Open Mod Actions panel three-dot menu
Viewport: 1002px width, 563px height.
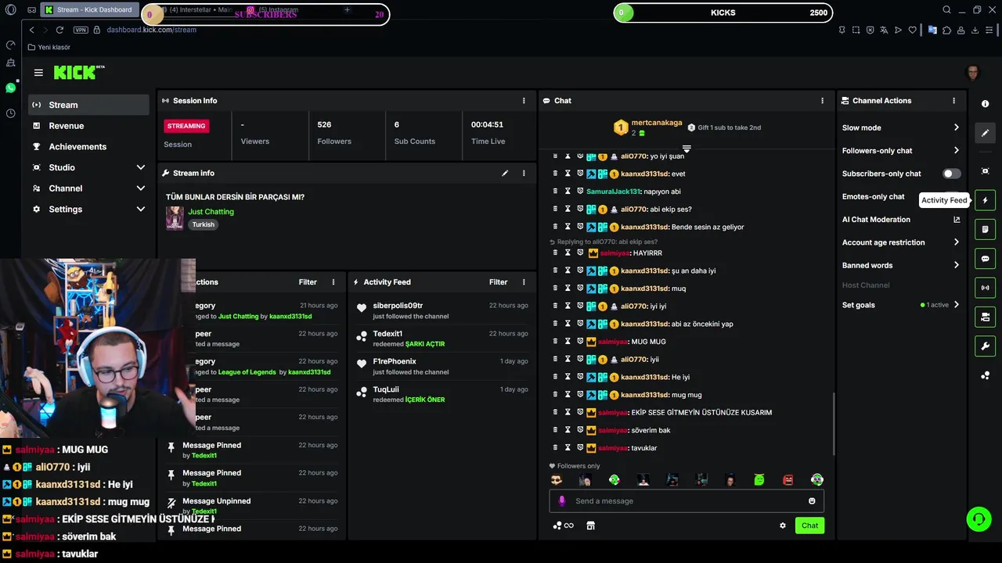pyautogui.click(x=333, y=282)
